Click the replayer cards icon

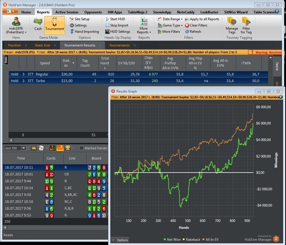[x=41, y=148]
